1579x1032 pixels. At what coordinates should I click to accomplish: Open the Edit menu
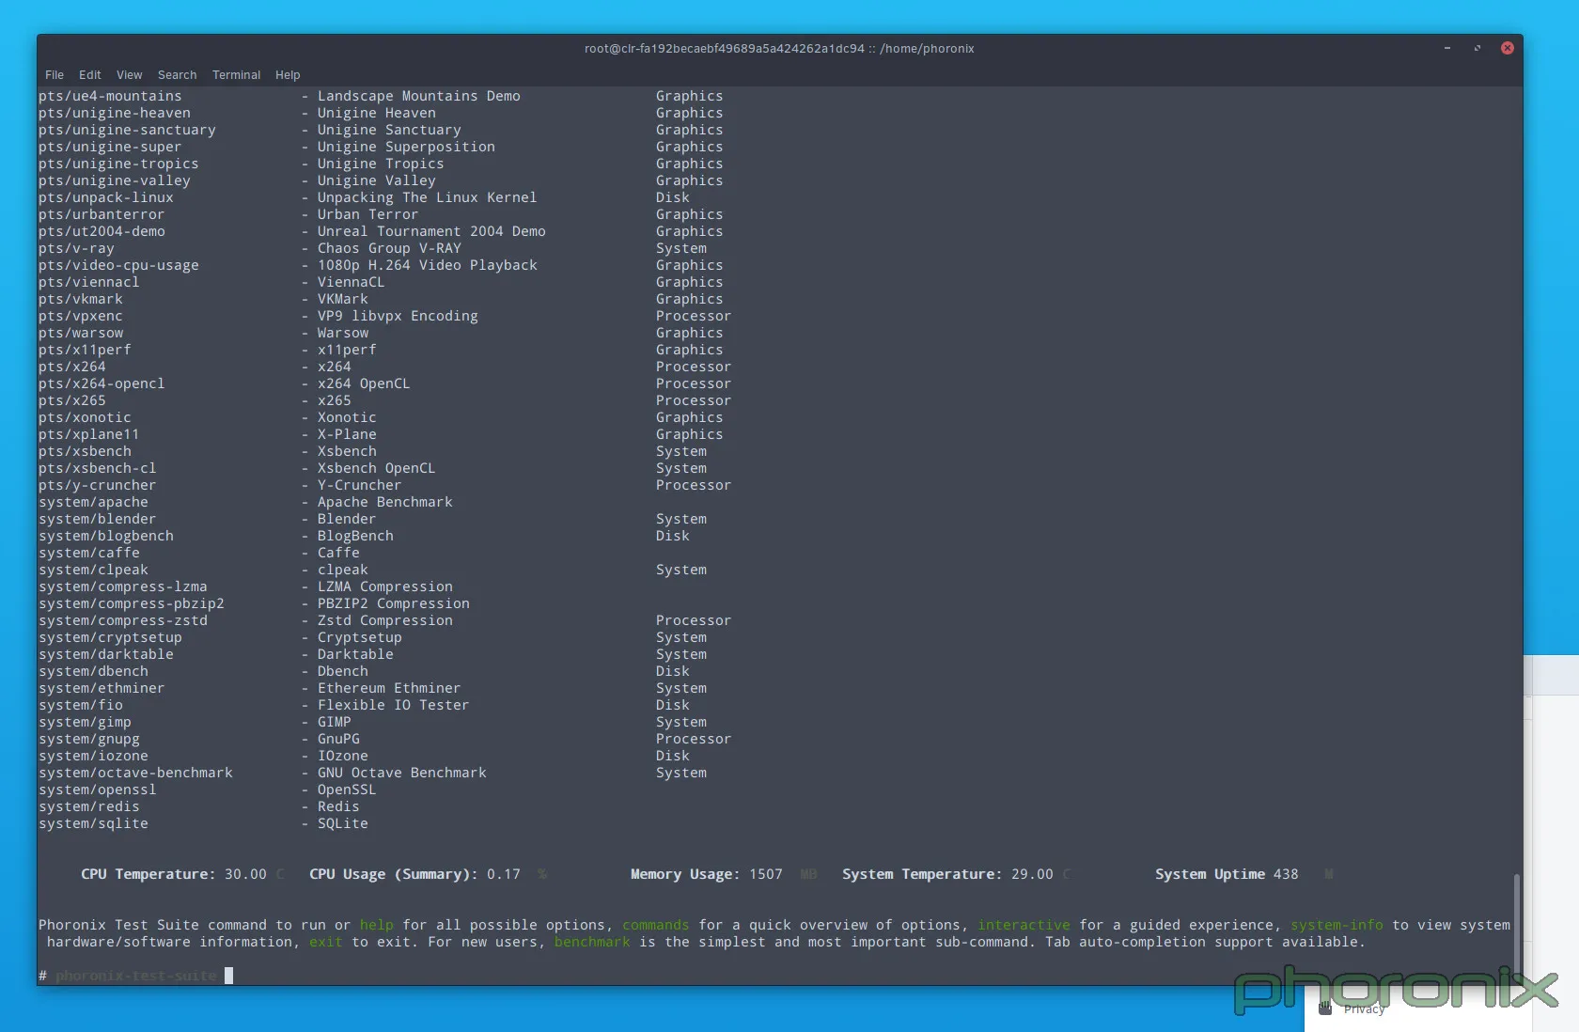click(90, 75)
